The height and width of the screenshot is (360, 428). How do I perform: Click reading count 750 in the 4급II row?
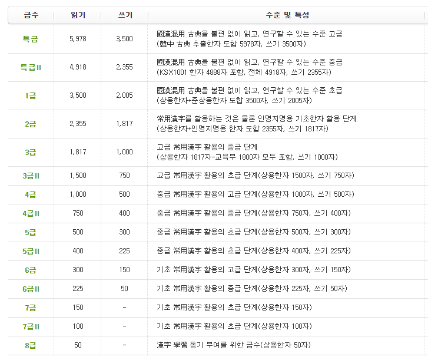click(78, 213)
